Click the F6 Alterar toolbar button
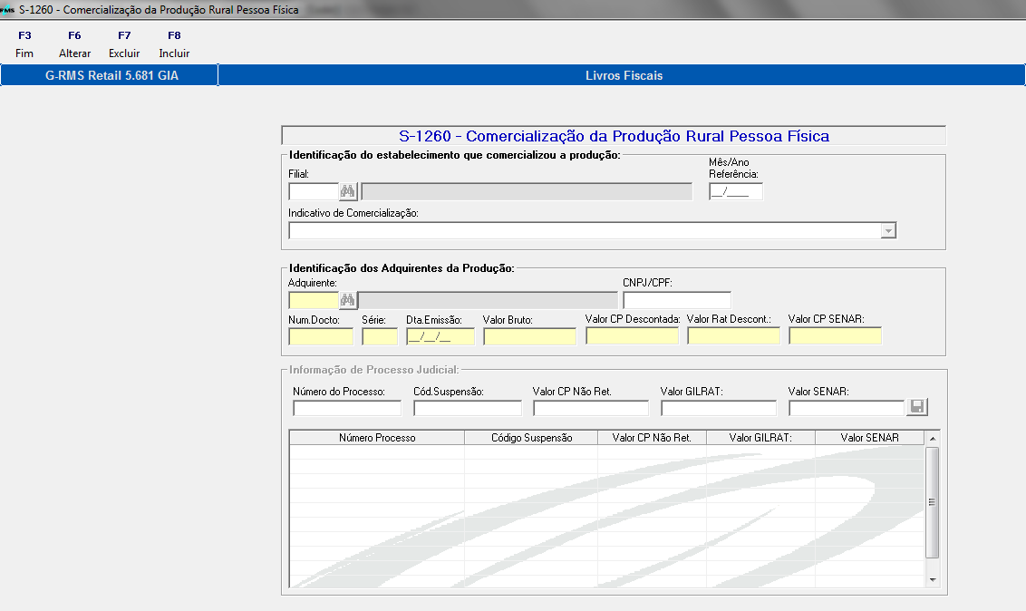This screenshot has width=1026, height=611. point(74,44)
